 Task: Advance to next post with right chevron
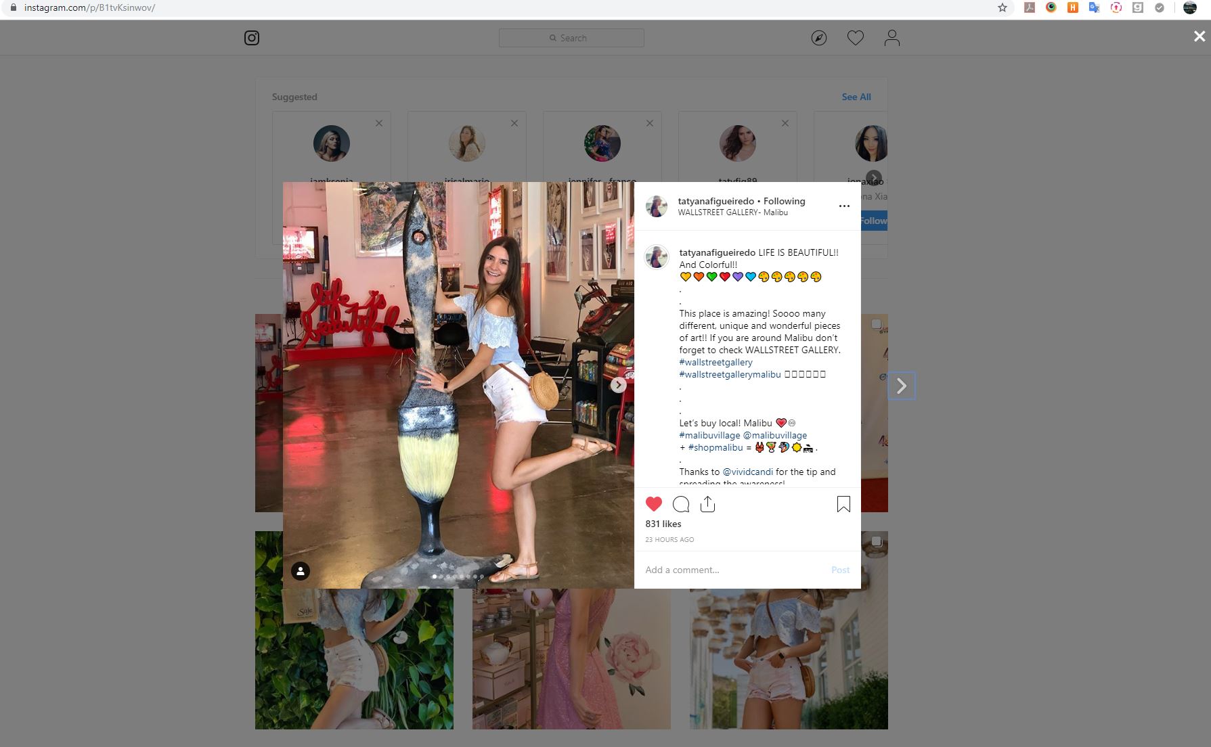[x=901, y=386]
